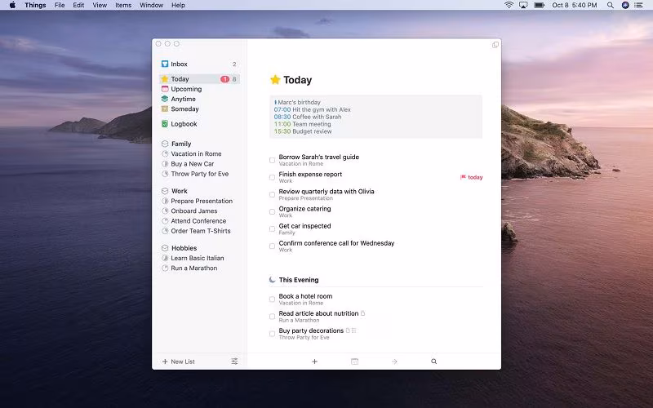Screen dimensions: 653x408
Task: Open new window icon at top right
Action: coord(495,45)
